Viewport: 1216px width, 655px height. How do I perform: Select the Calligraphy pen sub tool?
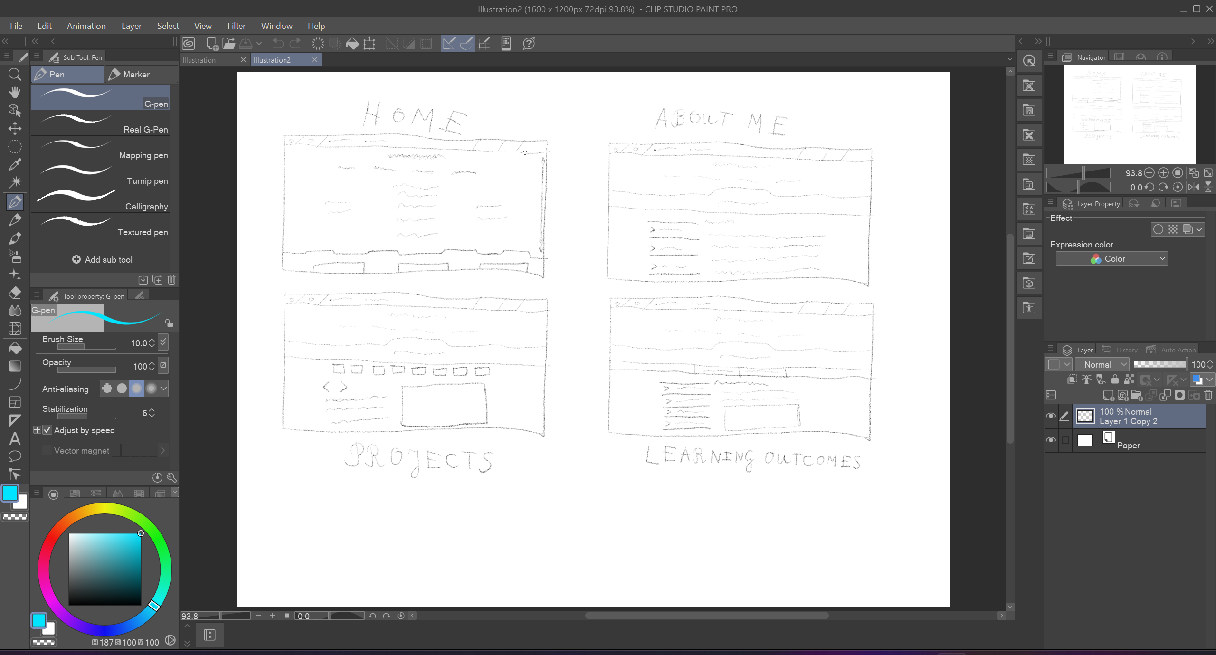click(x=101, y=199)
